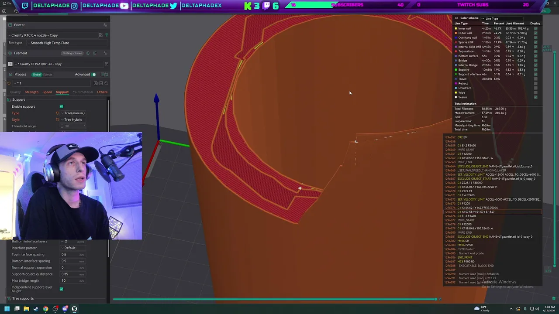Image resolution: width=559 pixels, height=314 pixels.
Task: Select the Support tab
Action: pyautogui.click(x=62, y=92)
